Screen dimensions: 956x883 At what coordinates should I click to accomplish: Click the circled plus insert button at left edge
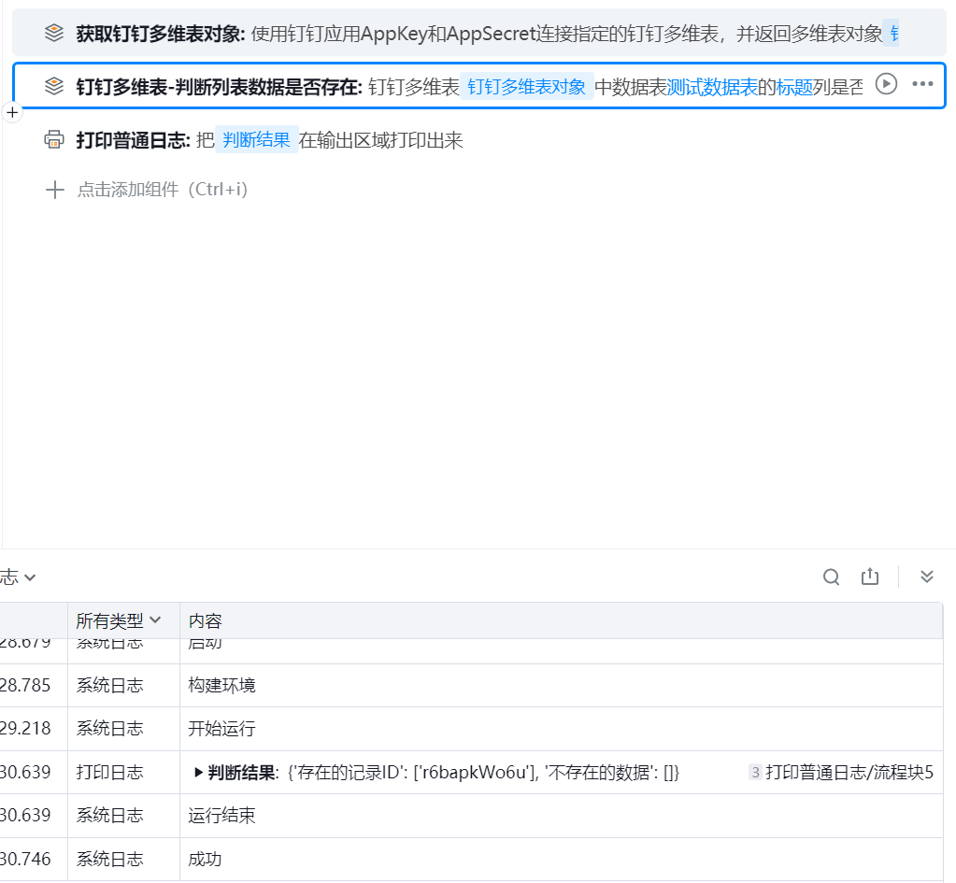click(x=12, y=112)
